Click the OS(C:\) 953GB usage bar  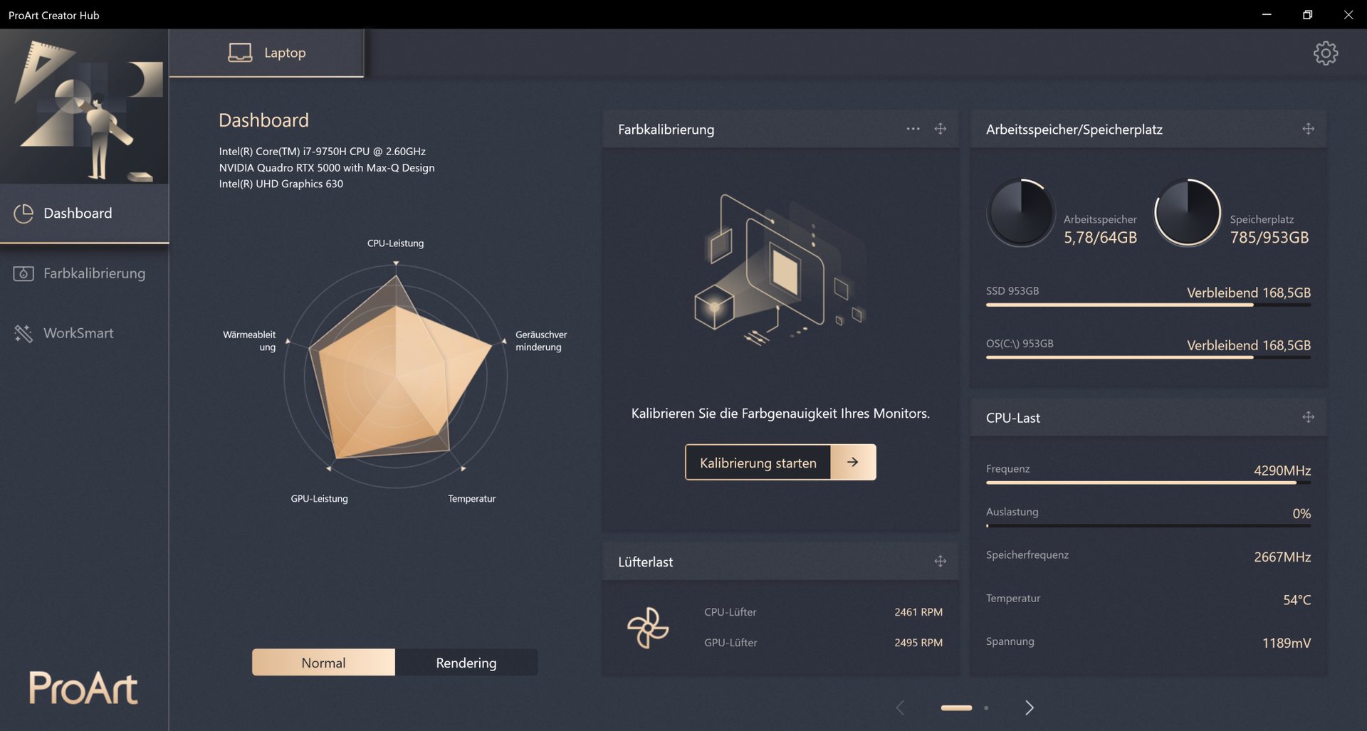point(1148,358)
